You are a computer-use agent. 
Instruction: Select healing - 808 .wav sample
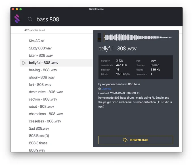pos(43,70)
